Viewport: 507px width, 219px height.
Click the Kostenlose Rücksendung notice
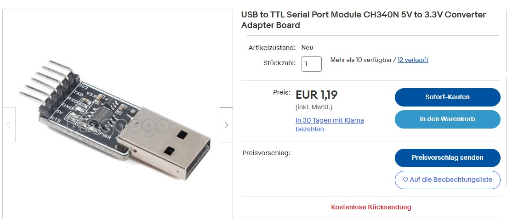371,207
